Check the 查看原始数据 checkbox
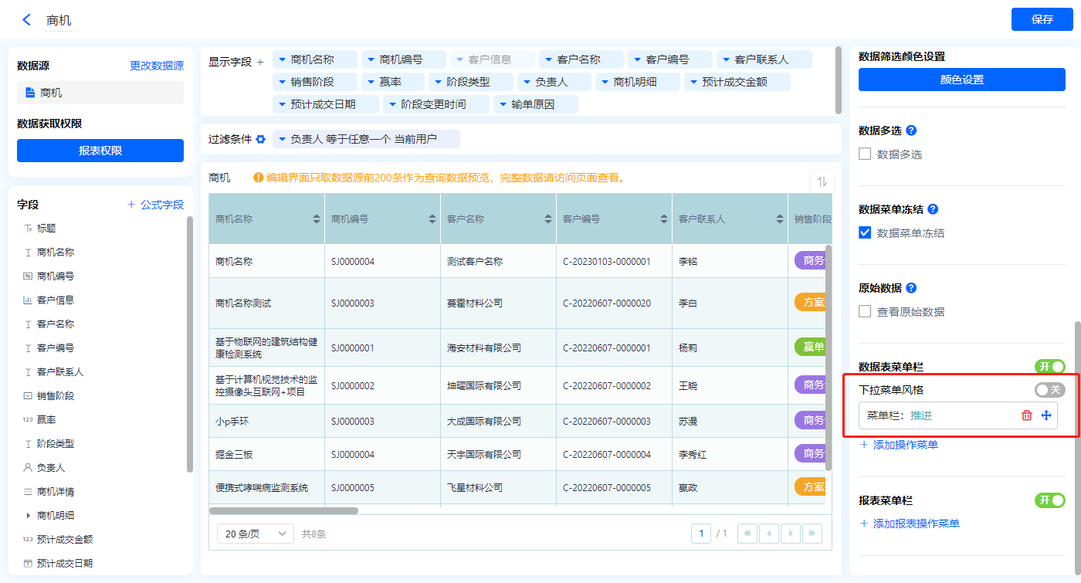The width and height of the screenshot is (1081, 583). [865, 312]
